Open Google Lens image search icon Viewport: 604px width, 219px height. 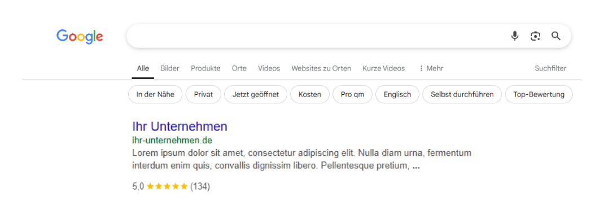pos(536,36)
